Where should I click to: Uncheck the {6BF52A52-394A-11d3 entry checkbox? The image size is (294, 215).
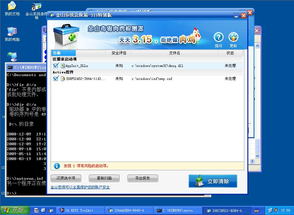[56, 78]
